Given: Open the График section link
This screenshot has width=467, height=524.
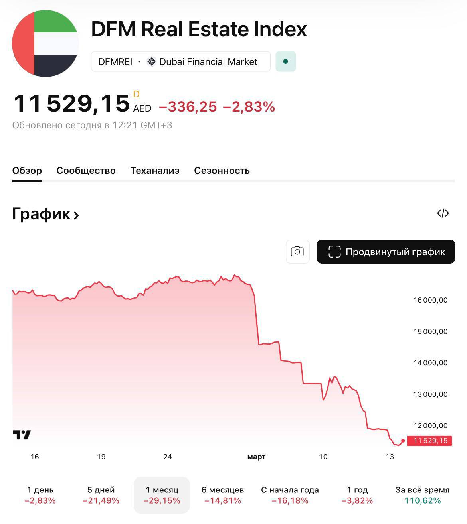Looking at the screenshot, I should click(x=46, y=214).
